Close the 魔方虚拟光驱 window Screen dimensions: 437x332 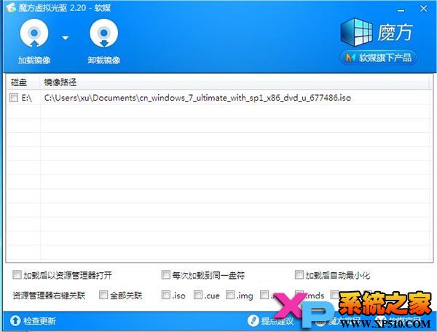(x=424, y=9)
